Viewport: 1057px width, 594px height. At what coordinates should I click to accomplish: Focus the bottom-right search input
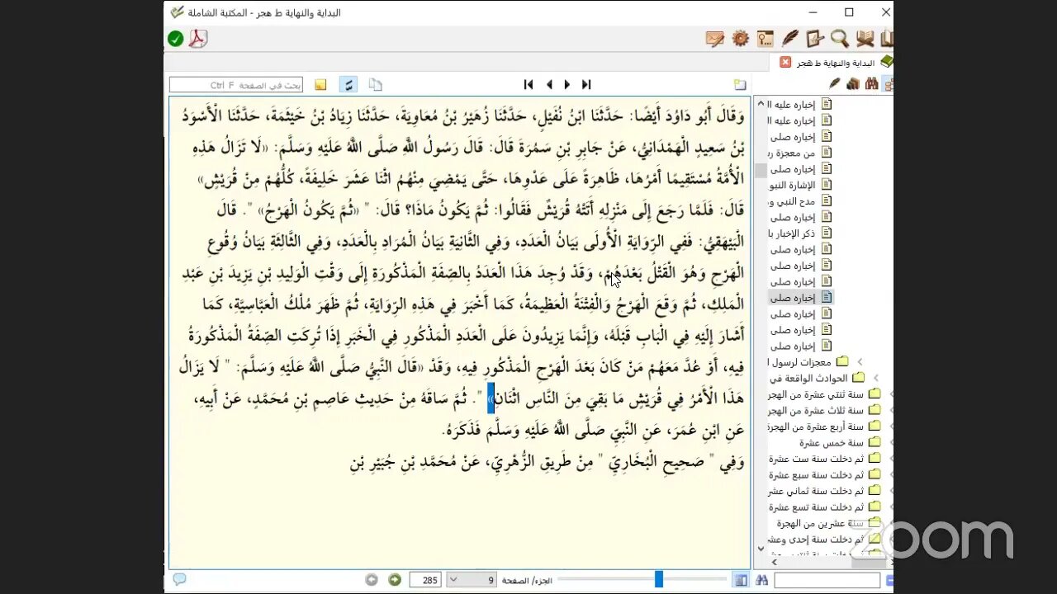pos(827,581)
